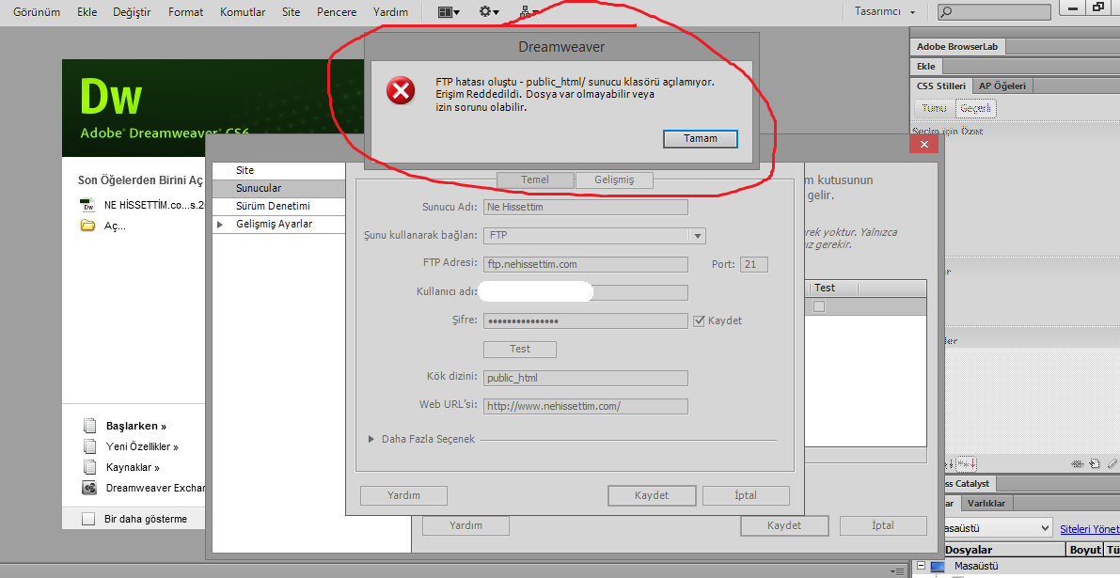Open the Ekle panel tab

click(x=925, y=66)
